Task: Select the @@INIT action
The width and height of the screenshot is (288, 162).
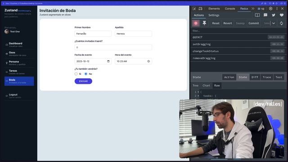Action: 238,37
